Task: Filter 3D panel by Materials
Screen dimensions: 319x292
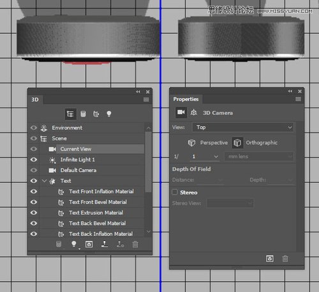Action: click(x=96, y=114)
